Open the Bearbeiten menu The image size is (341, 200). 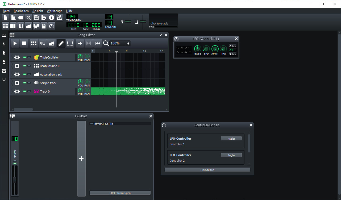point(21,11)
